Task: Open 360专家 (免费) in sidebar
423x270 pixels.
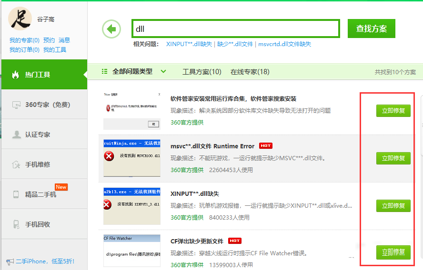Action: click(44, 105)
